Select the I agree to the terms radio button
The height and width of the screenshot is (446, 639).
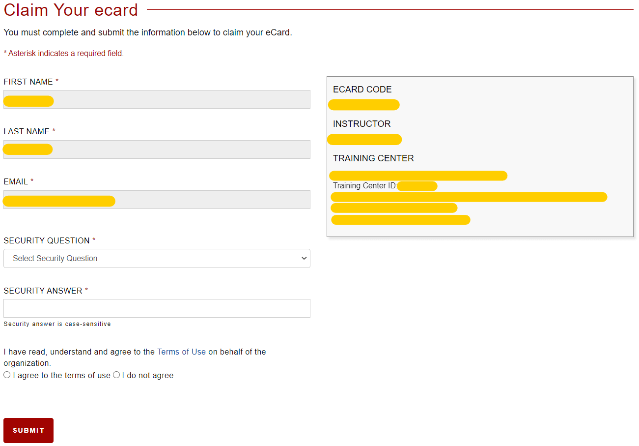point(6,375)
